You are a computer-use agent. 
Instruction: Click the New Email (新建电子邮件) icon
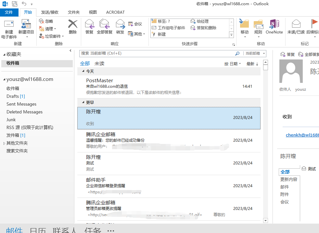pyautogui.click(x=9, y=24)
